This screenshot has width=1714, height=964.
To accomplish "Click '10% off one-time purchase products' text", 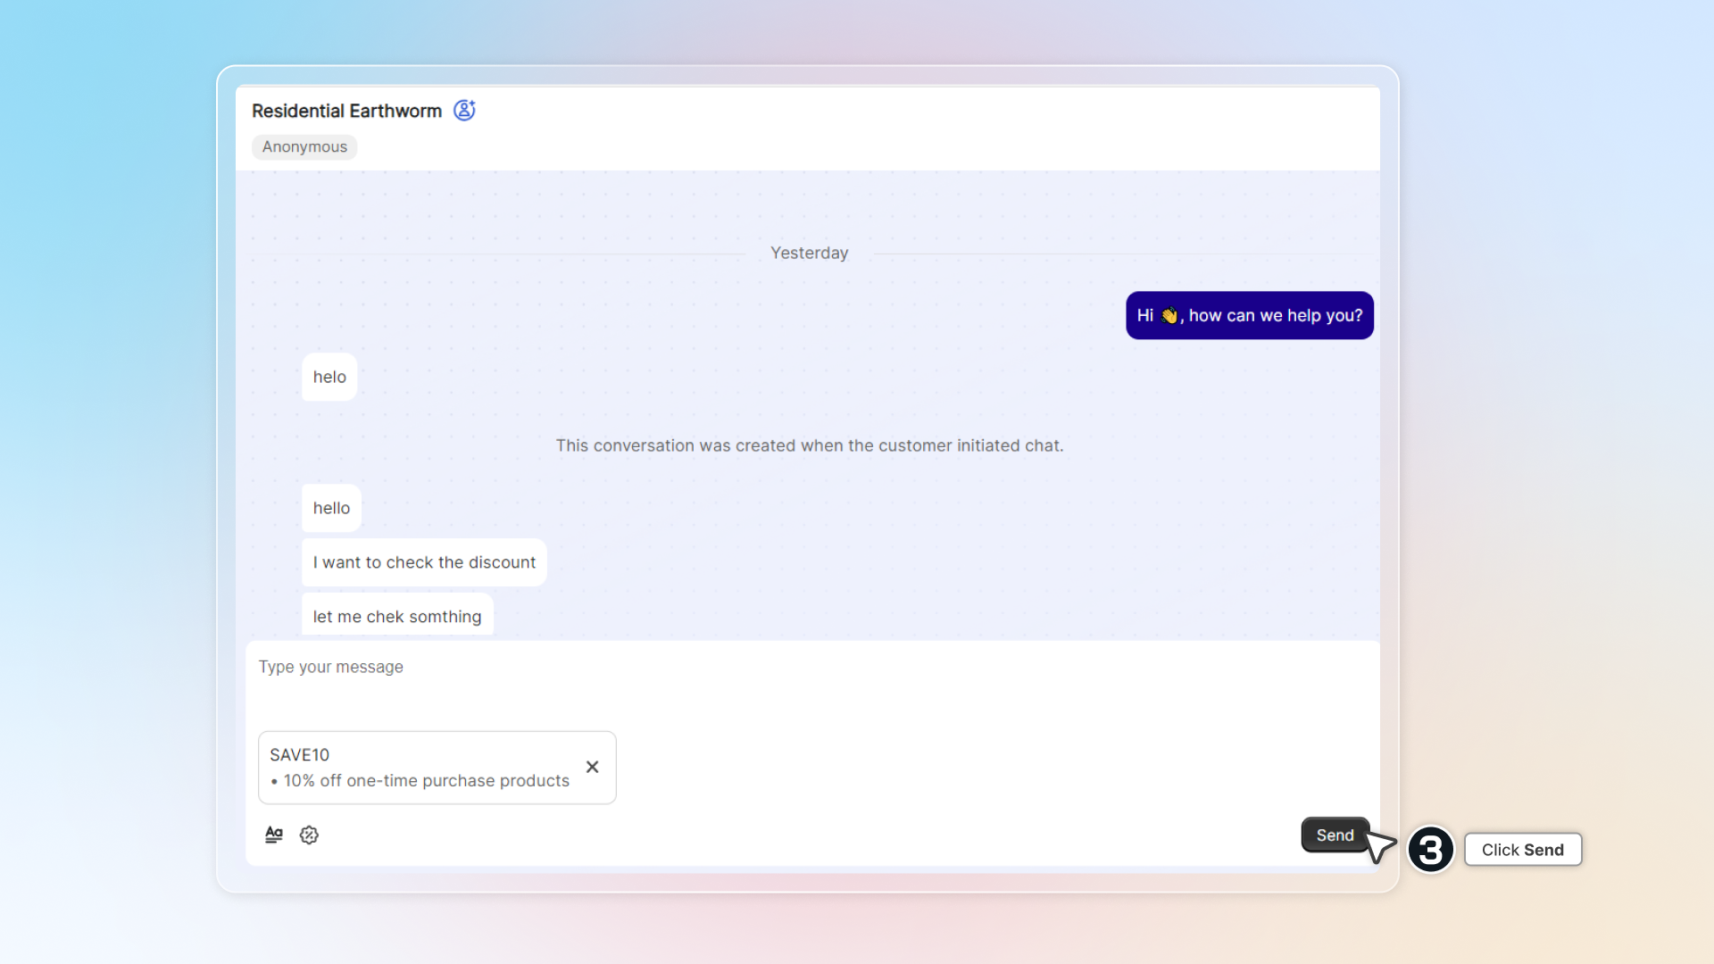I will 426,781.
